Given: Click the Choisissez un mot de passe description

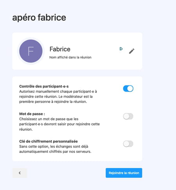Looking at the screenshot, I should (x=59, y=124).
